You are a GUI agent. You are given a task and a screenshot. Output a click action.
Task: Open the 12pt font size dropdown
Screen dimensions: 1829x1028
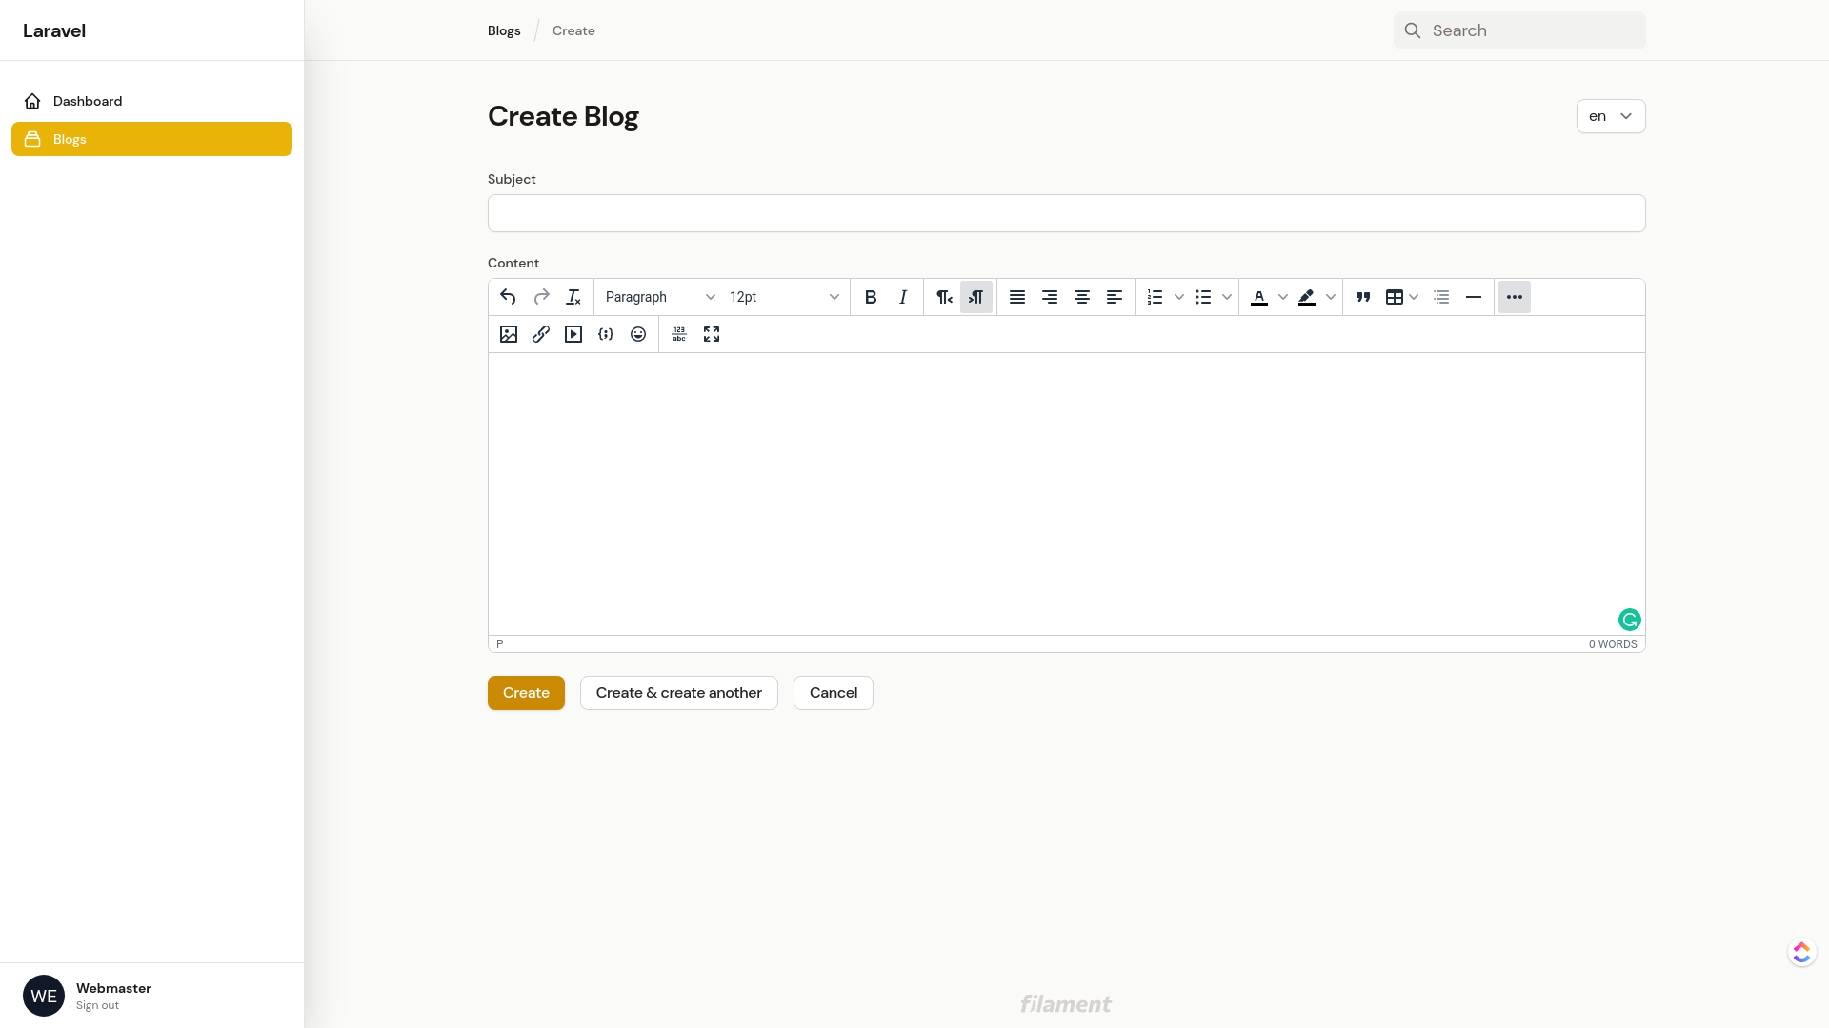784,297
